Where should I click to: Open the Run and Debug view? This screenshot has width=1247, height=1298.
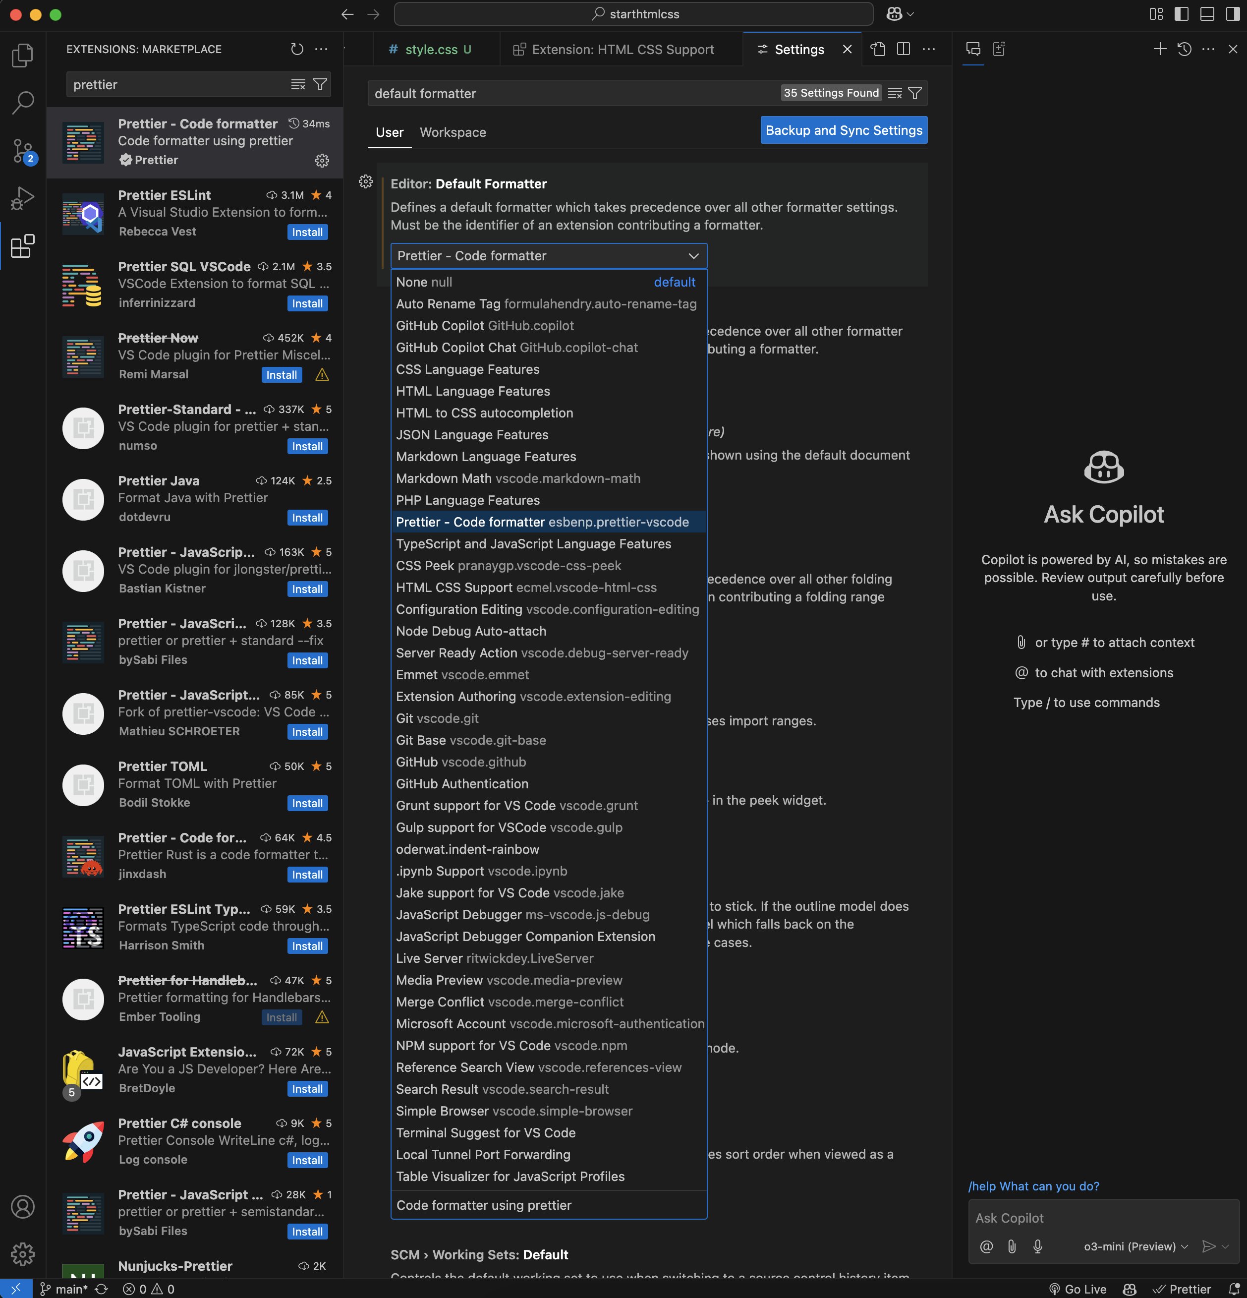pyautogui.click(x=22, y=197)
